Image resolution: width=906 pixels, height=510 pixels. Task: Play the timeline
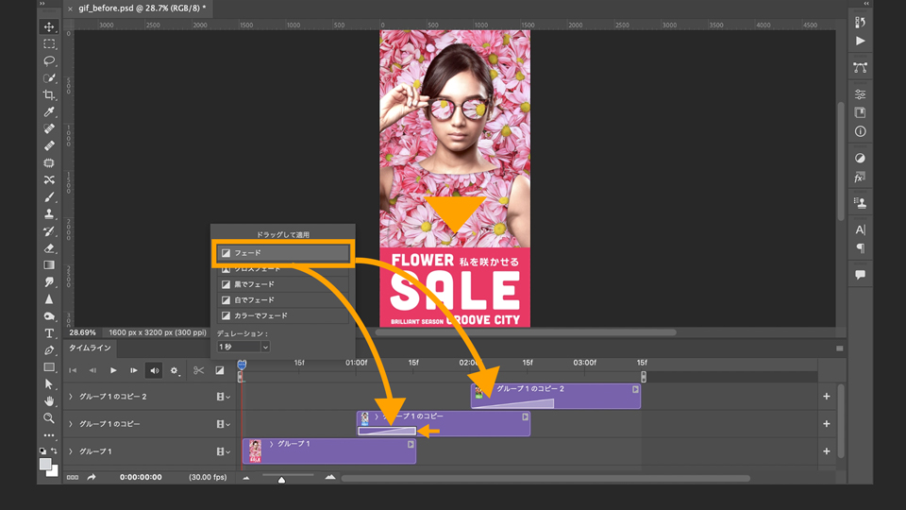[113, 370]
